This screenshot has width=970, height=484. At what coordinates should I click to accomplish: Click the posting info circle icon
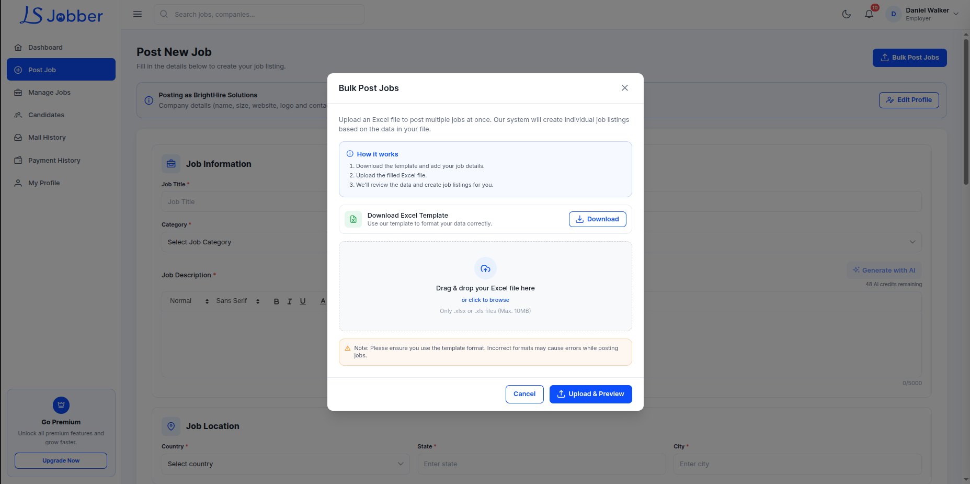(149, 100)
